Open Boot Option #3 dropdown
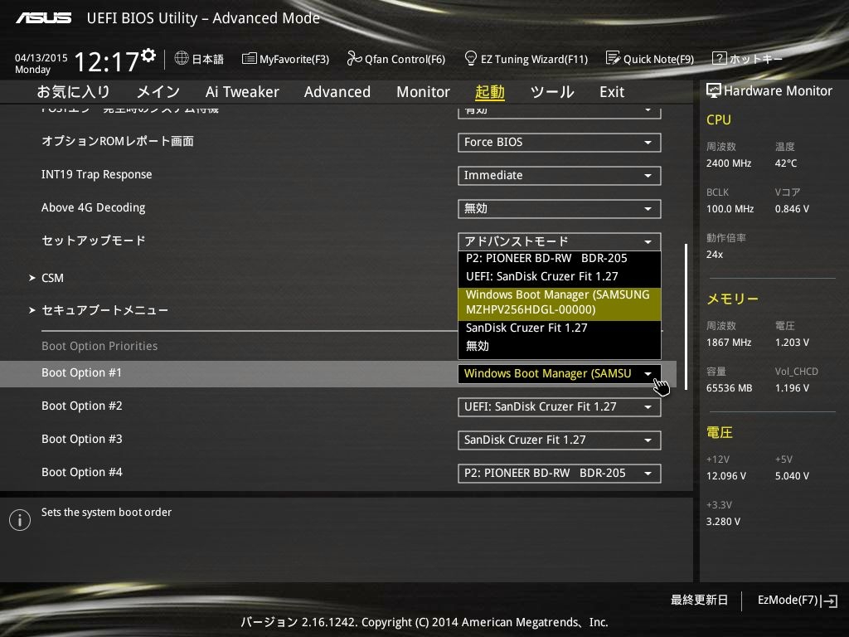Viewport: 849px width, 637px height. 560,440
